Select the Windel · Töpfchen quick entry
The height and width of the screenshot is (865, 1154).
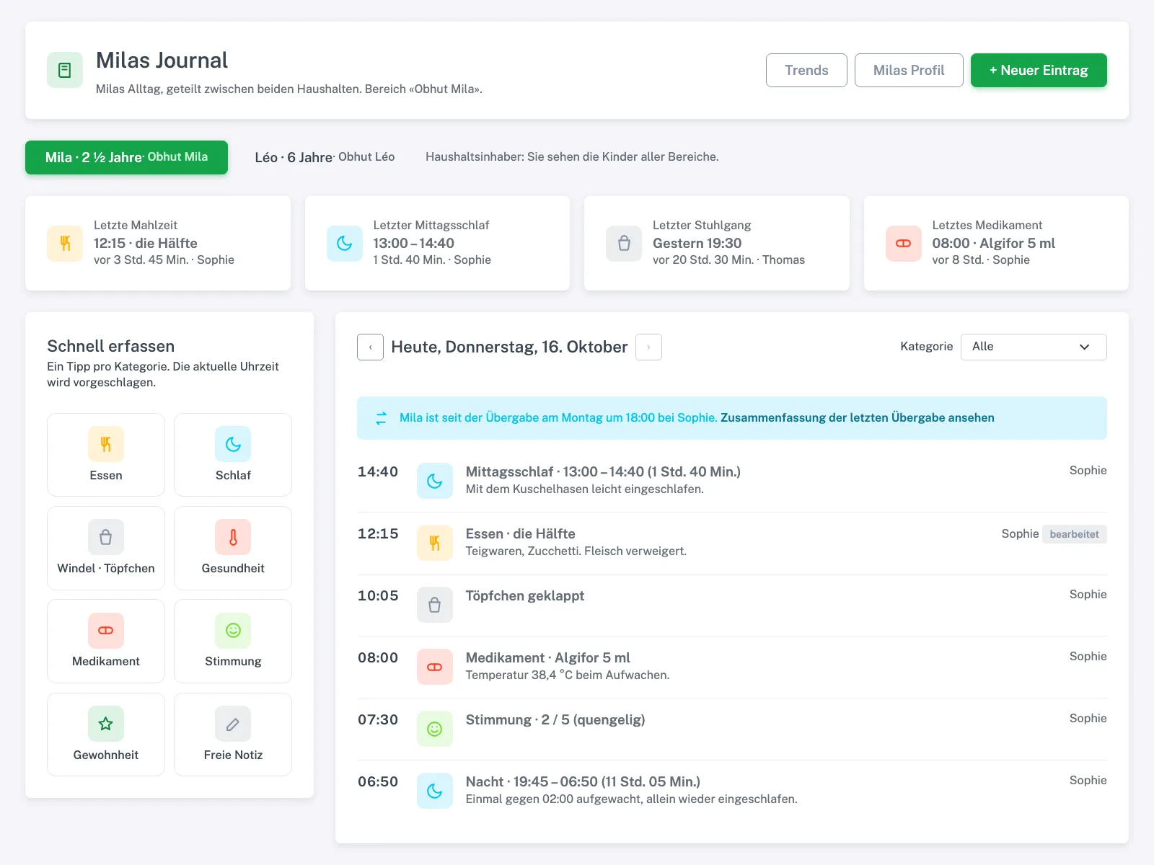click(106, 548)
